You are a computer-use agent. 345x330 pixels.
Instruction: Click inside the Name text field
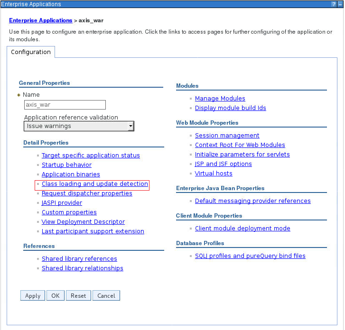pos(65,105)
